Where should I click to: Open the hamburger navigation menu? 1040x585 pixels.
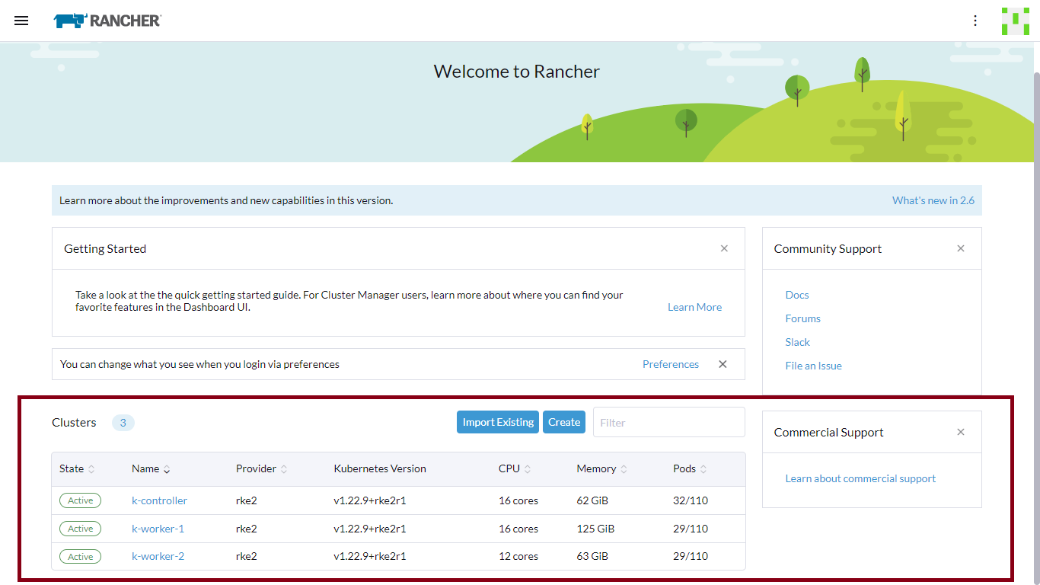coord(21,21)
